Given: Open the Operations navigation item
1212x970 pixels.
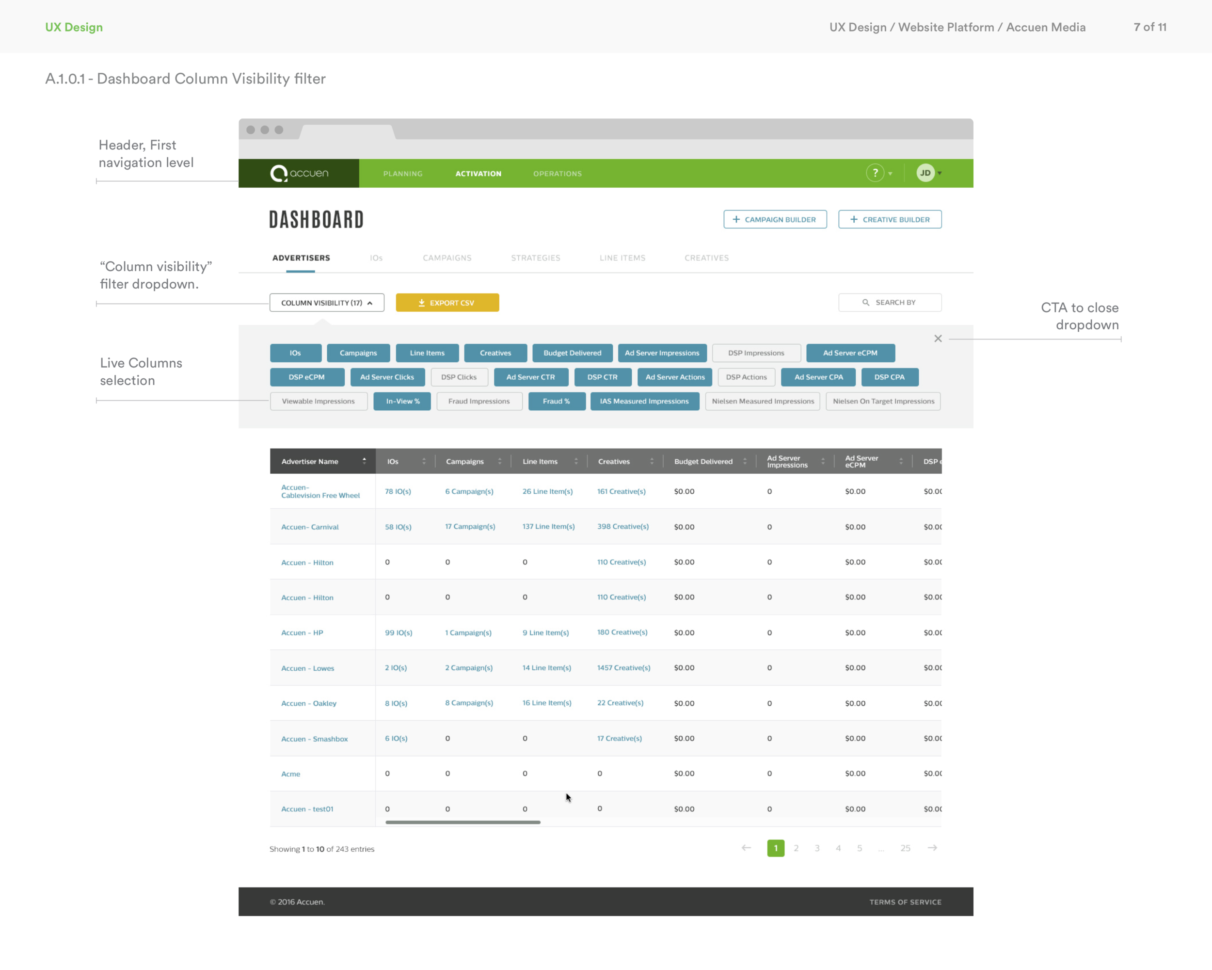Looking at the screenshot, I should click(557, 174).
